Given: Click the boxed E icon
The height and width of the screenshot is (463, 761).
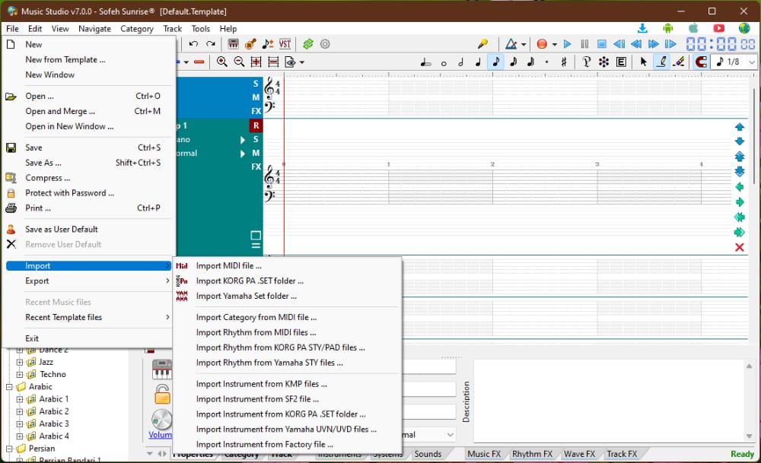Looking at the screenshot, I should coord(621,62).
